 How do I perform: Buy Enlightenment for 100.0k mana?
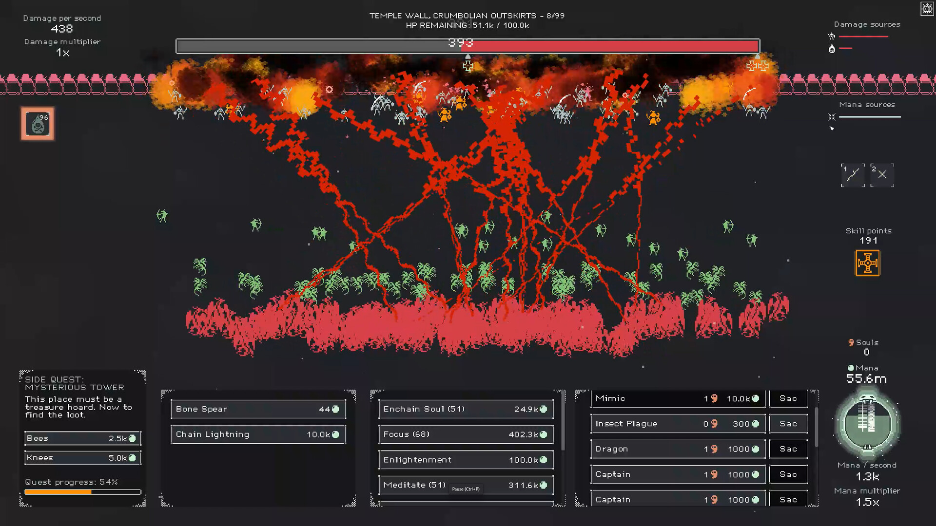coord(465,459)
